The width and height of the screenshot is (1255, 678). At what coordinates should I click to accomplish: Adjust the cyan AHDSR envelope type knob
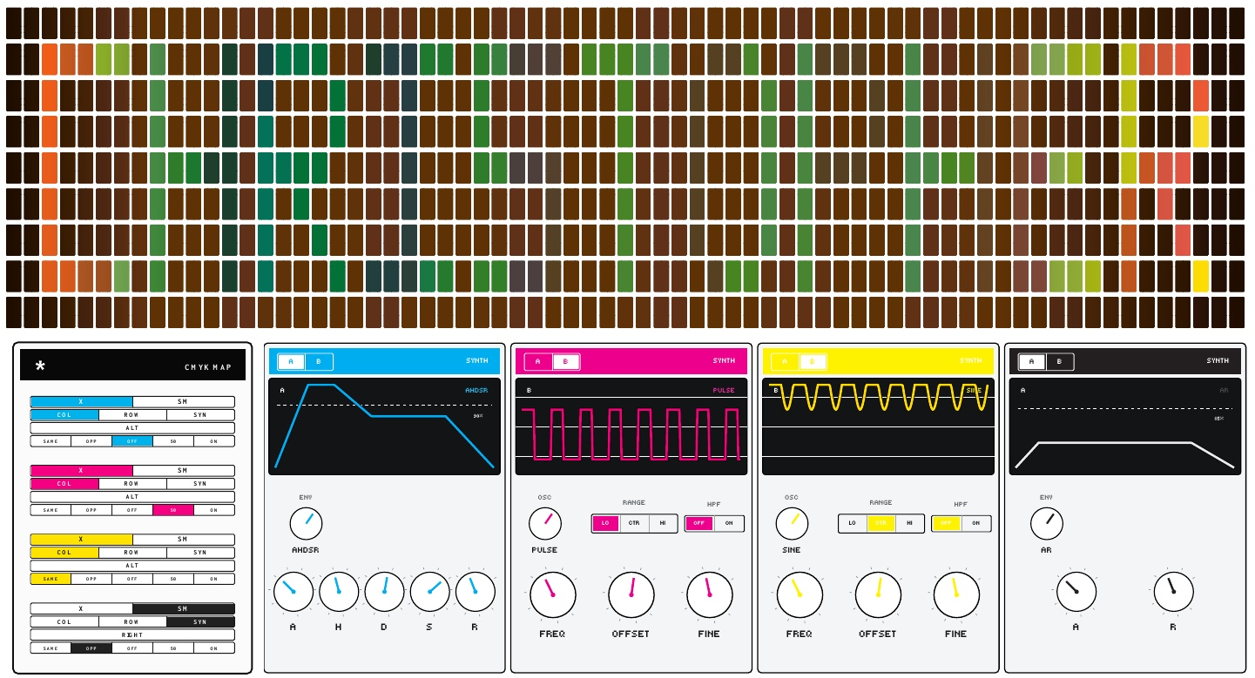tap(306, 524)
